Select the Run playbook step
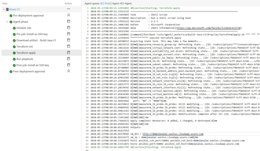Viewport: 260px width, 151px height. (25, 59)
